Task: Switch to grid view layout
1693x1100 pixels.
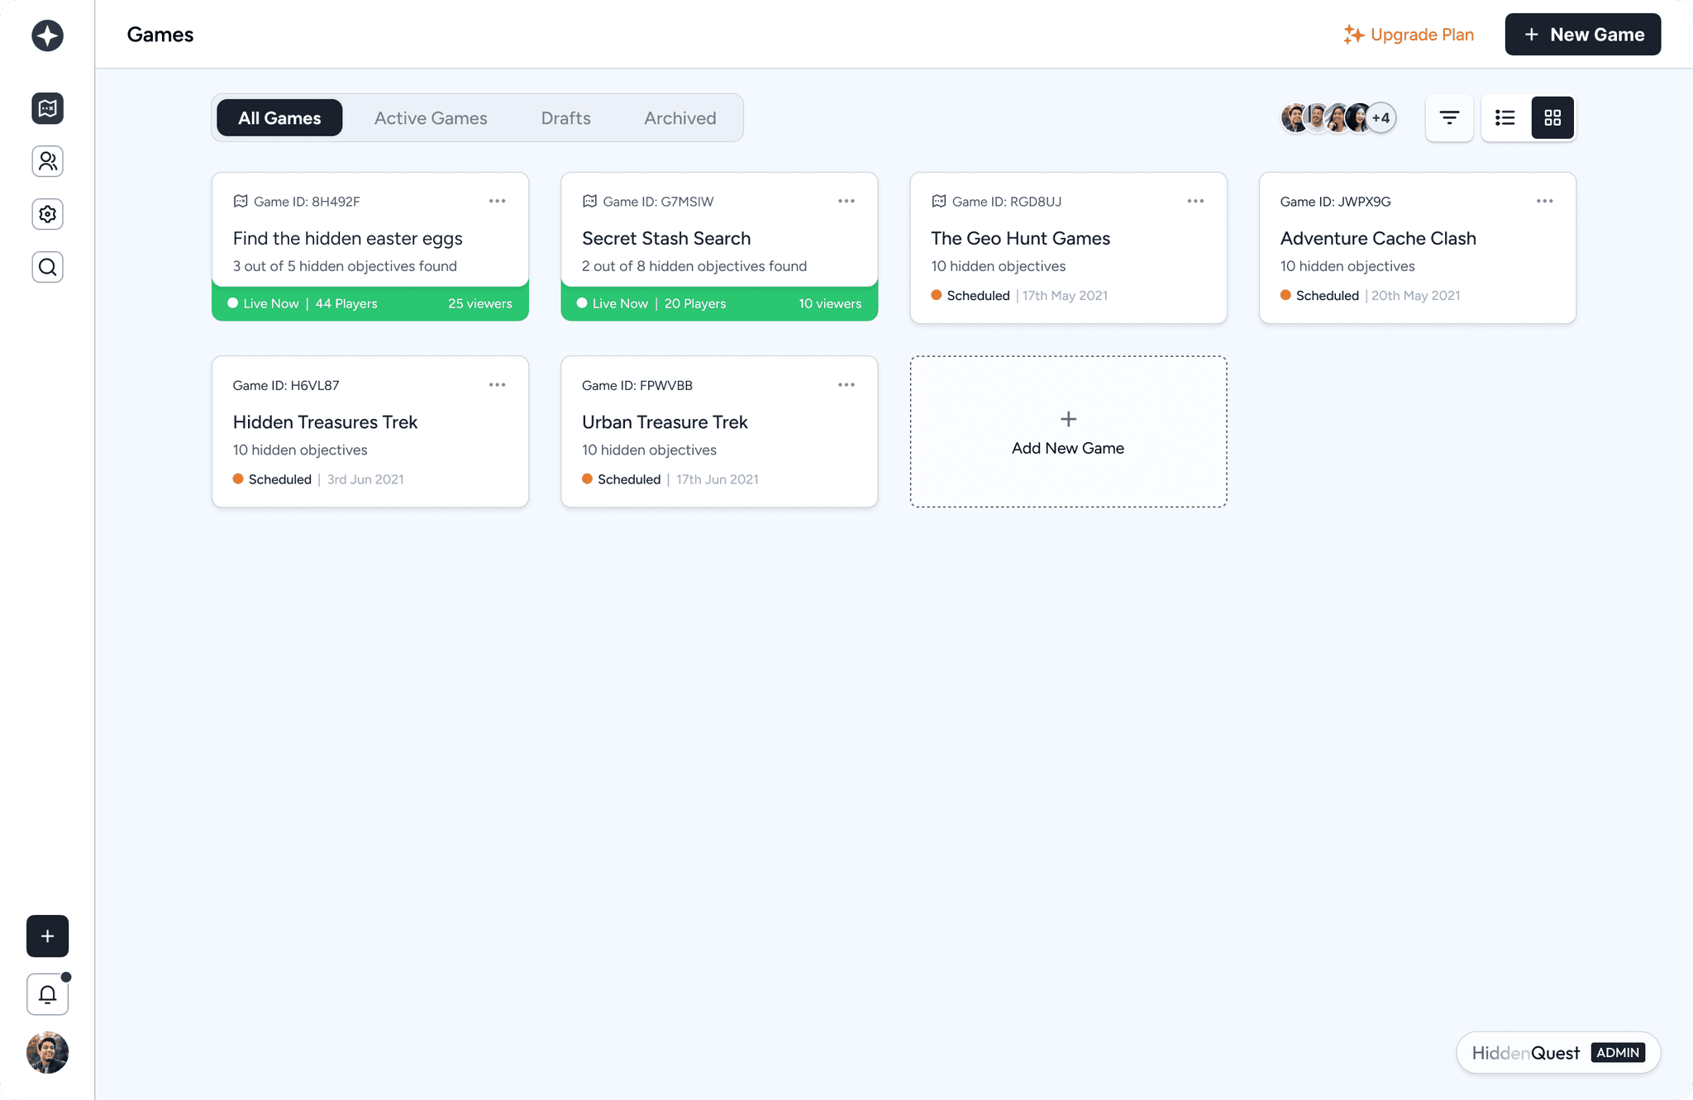Action: point(1552,118)
